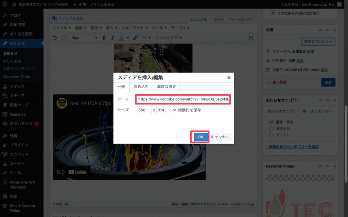
Task: Toggle the 縦横比を保存 aspect ratio checkbox
Action: coord(175,110)
